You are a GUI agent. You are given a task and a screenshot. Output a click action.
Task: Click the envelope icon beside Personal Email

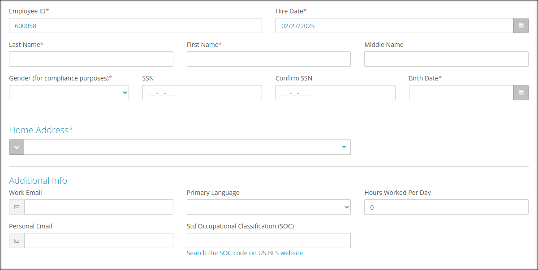coord(17,240)
